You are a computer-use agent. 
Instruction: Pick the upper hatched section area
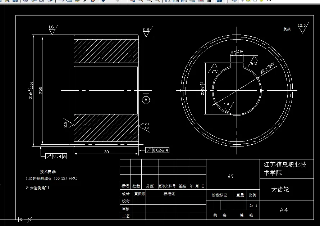click(x=106, y=51)
